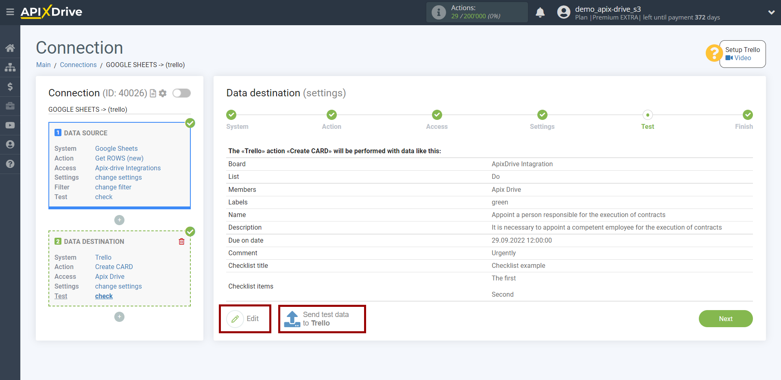Go to System step
Viewport: 781px width, 380px height.
[231, 115]
